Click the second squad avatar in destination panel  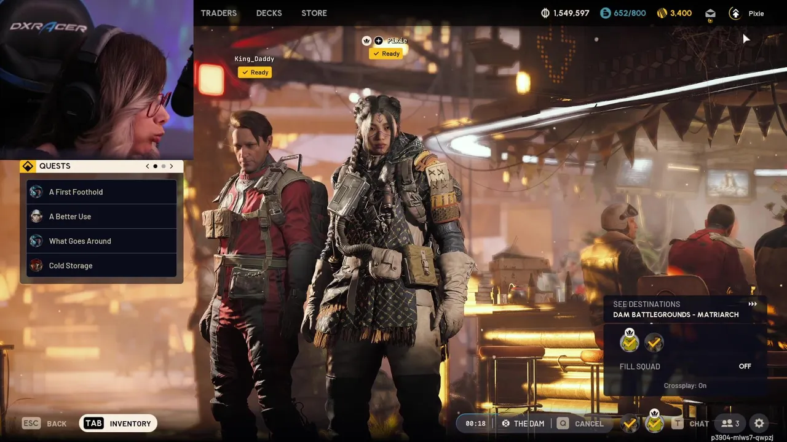[654, 343]
